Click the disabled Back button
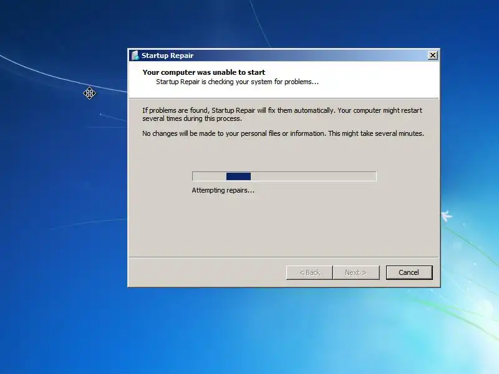Screen dimensions: 499x374 pos(309,272)
